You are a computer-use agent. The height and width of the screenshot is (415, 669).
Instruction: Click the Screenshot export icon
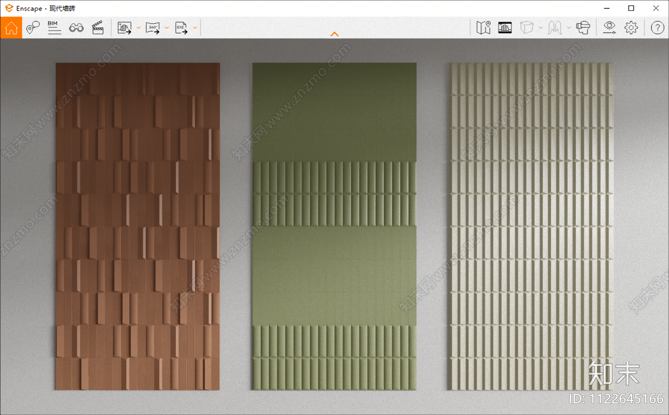click(124, 28)
